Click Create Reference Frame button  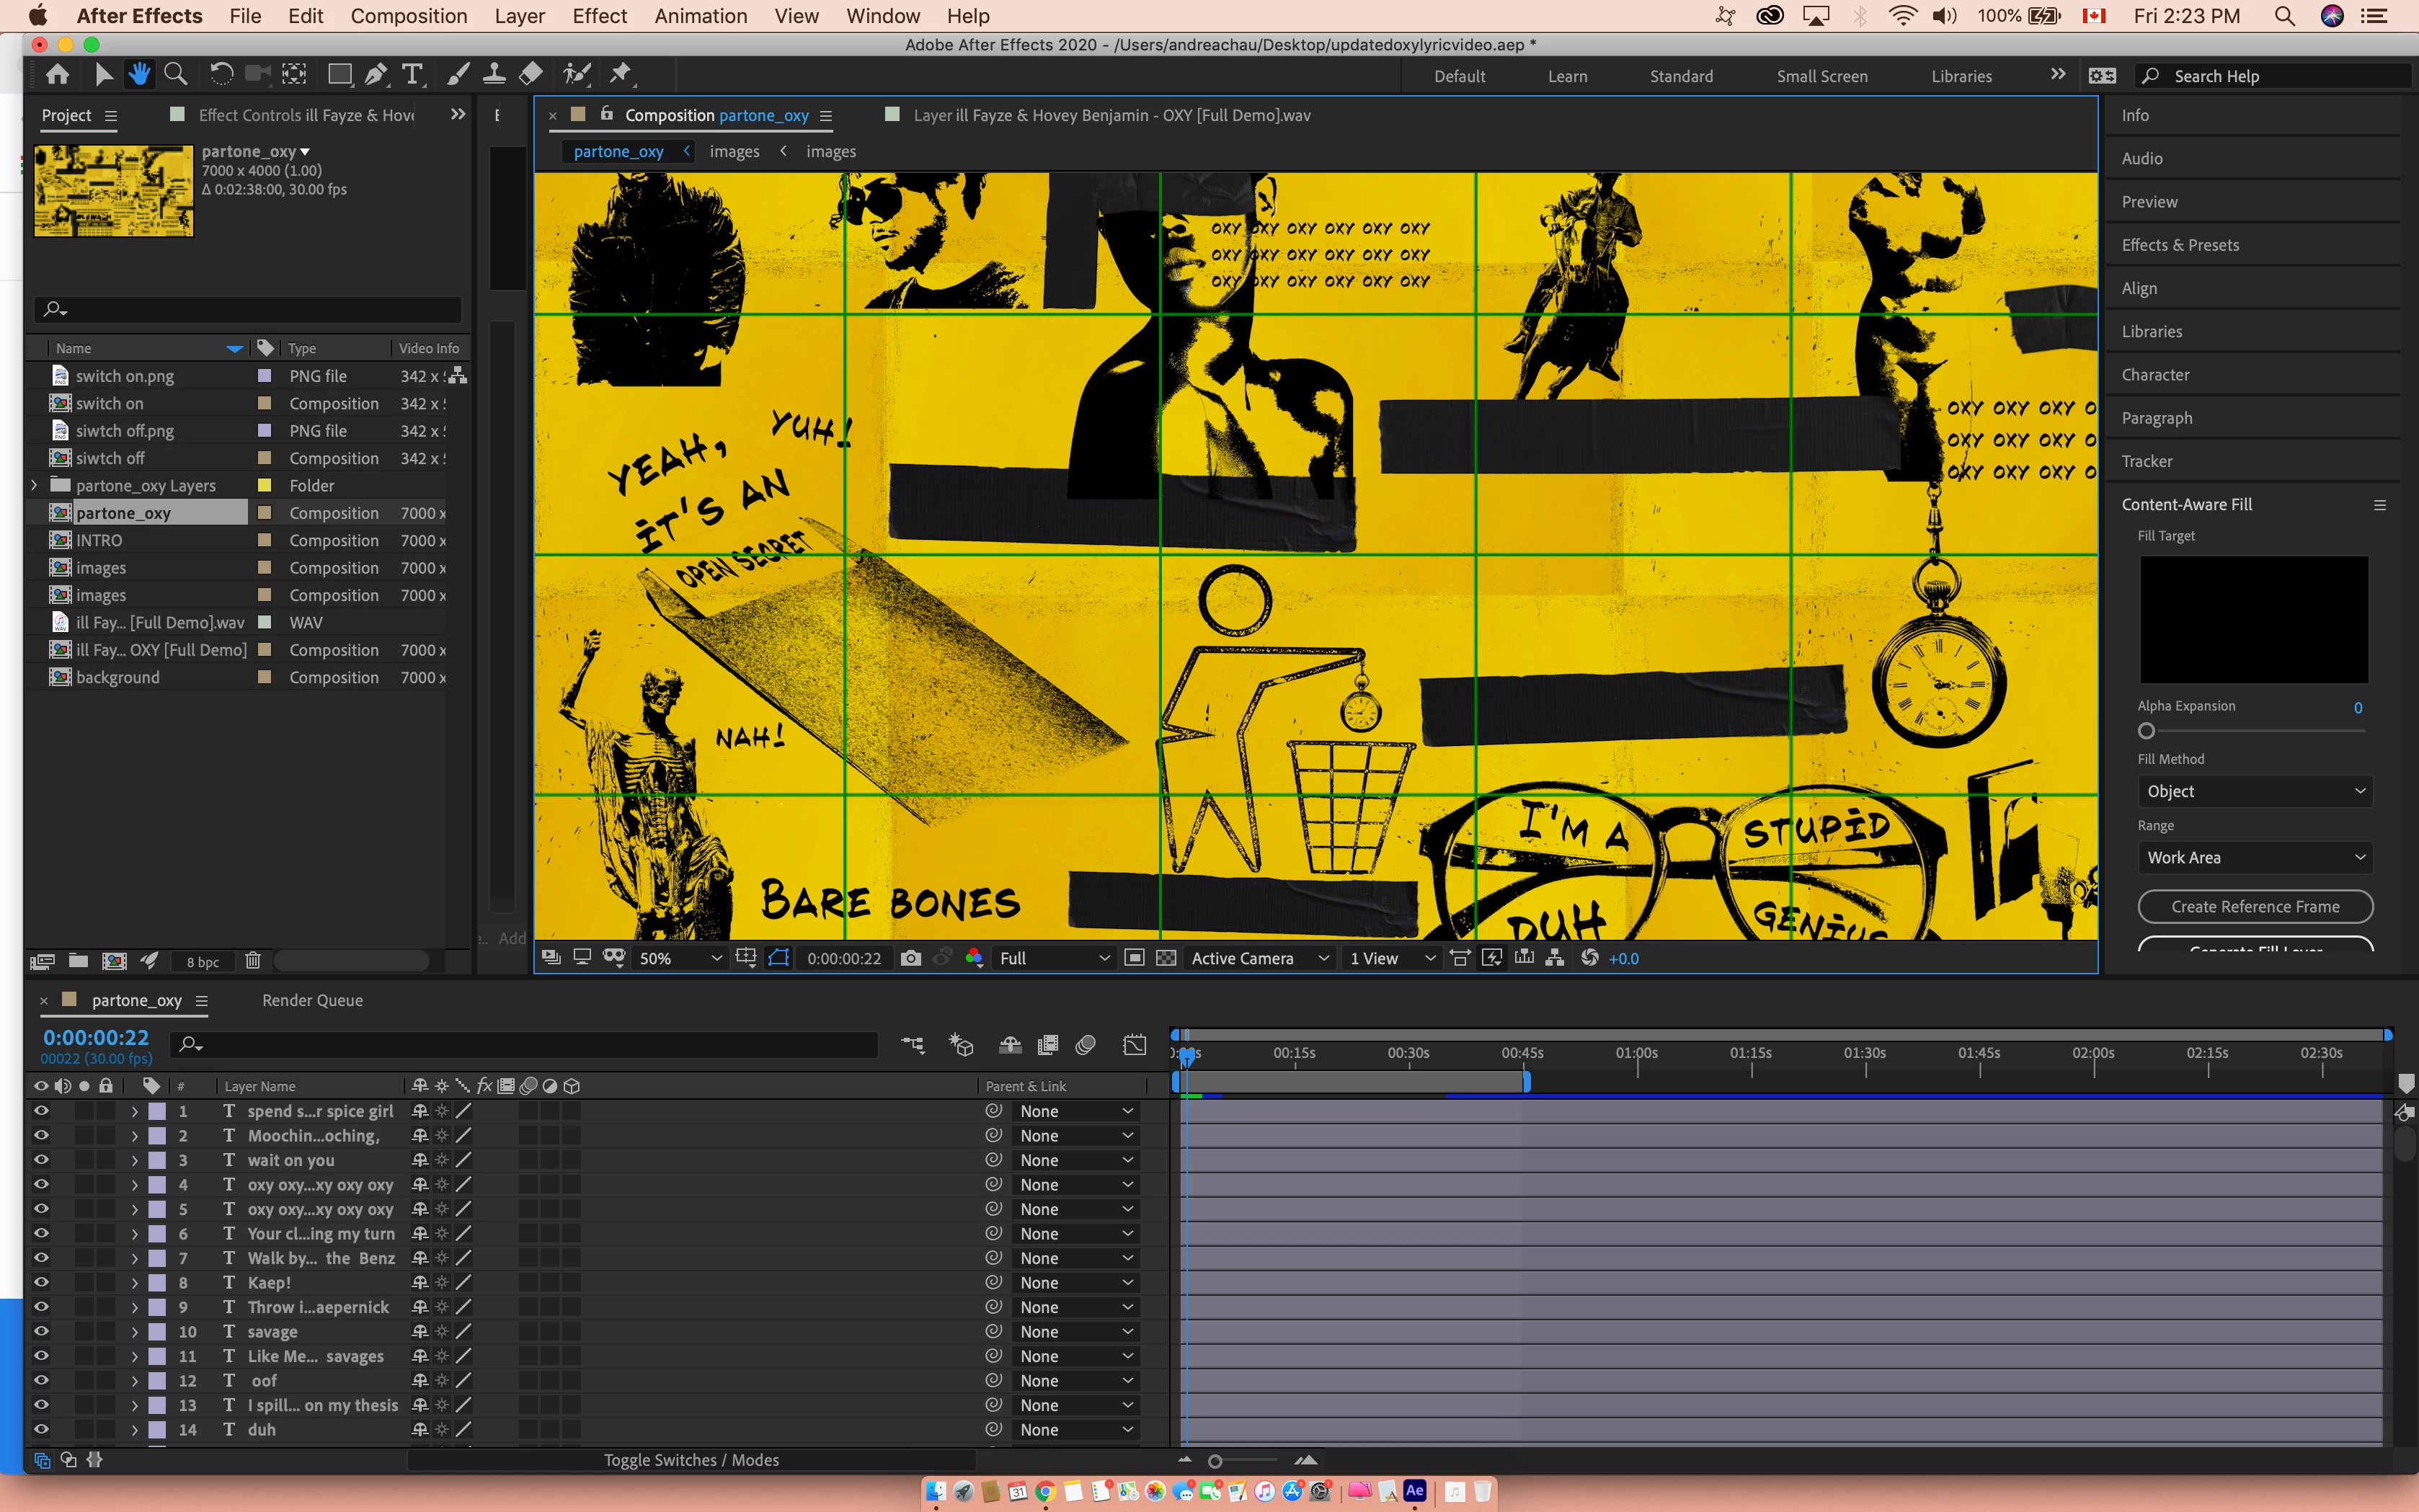2254,906
